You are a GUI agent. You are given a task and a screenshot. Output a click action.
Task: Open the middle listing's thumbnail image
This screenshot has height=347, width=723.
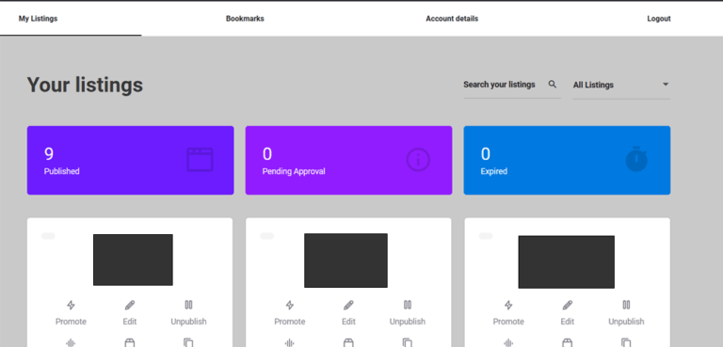coord(345,260)
